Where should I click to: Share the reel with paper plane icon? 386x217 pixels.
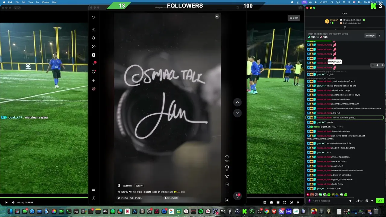[x=227, y=176]
